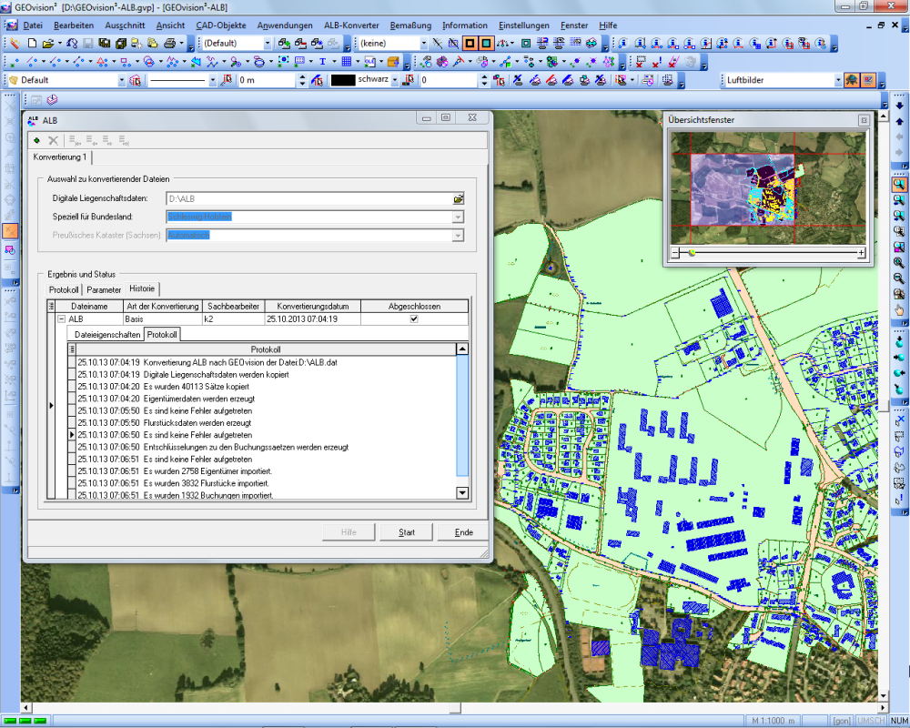Open the Preußisches Kataster dropdown
Viewport: 910px width, 728px height.
(x=458, y=236)
